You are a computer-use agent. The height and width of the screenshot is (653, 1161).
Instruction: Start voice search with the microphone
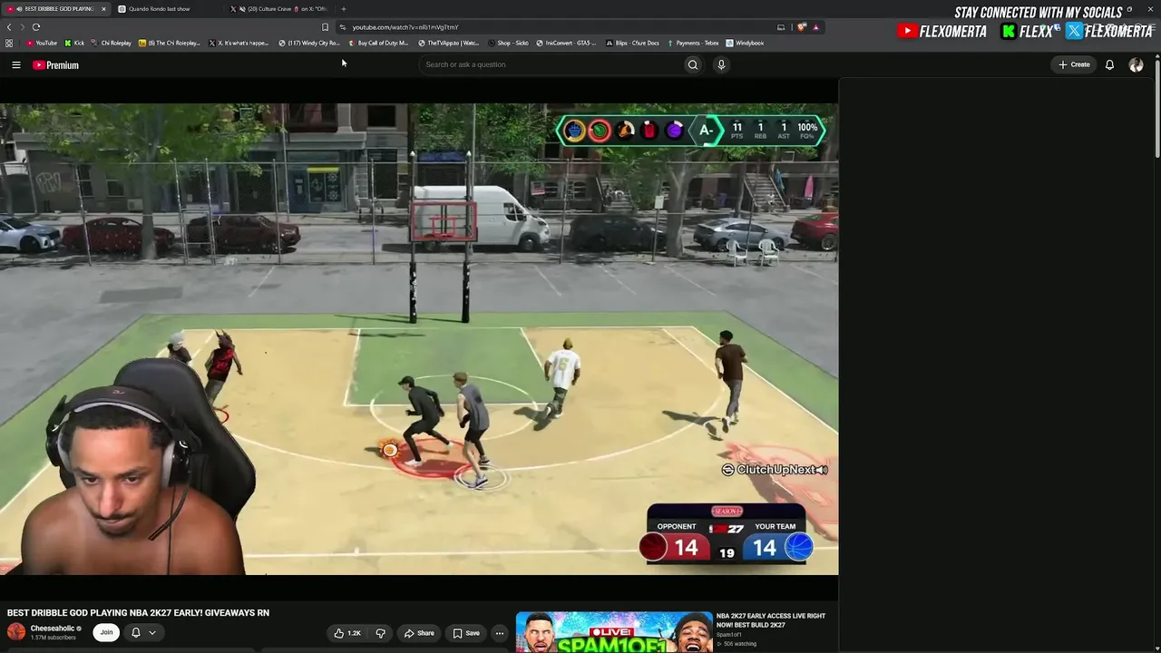[x=721, y=64]
